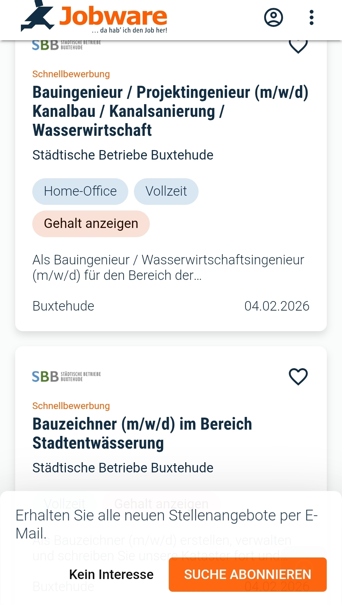Click the SBB logo on Bauzeichner card
Image resolution: width=342 pixels, height=605 pixels.
(x=66, y=376)
